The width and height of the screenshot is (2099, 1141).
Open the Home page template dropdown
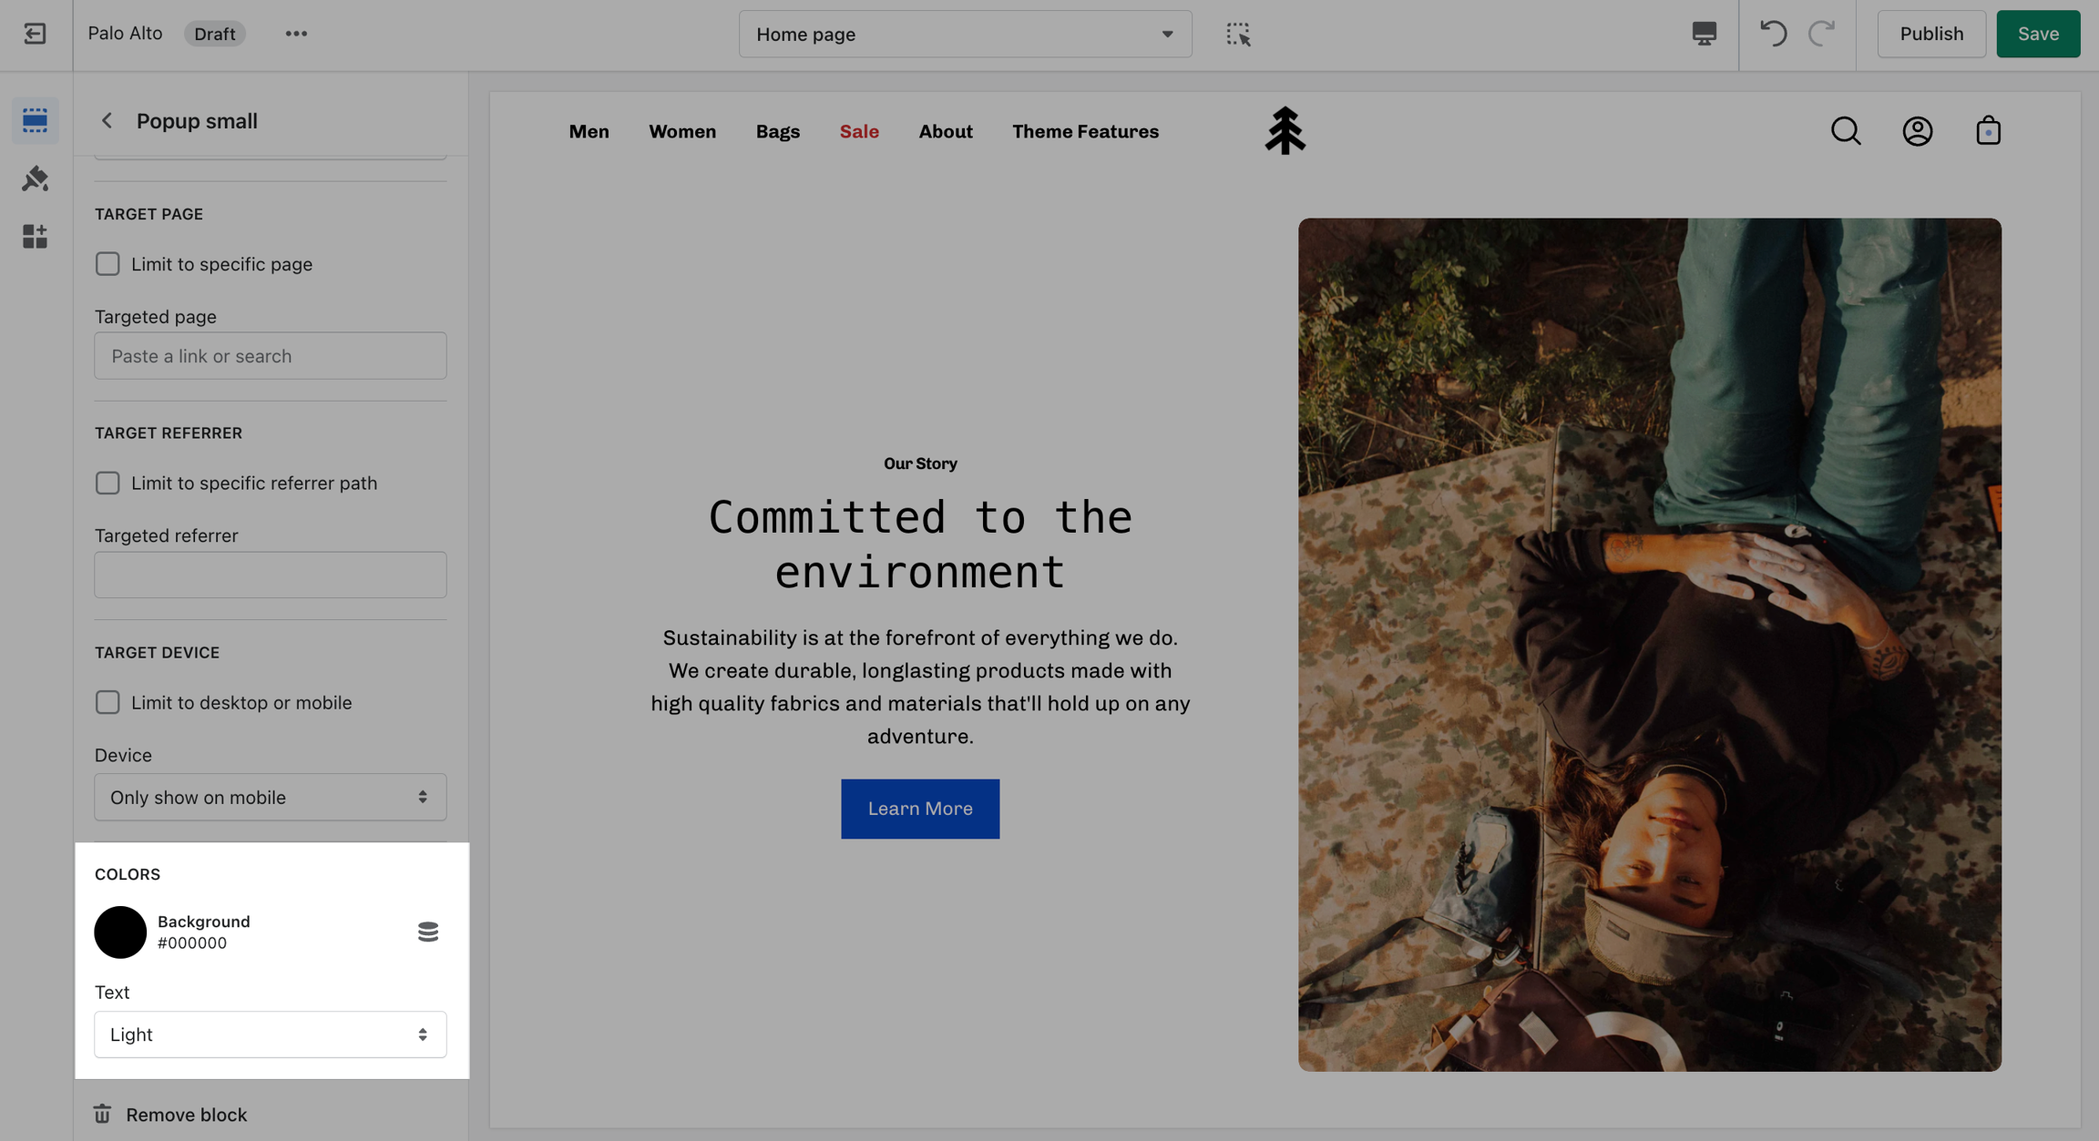(965, 34)
